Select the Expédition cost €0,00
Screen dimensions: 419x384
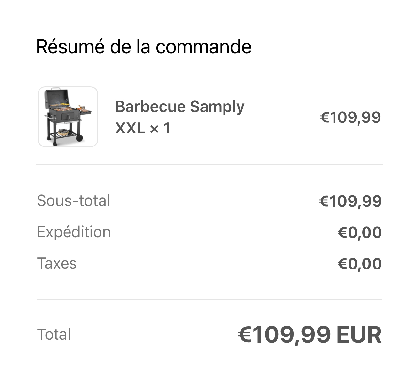359,233
